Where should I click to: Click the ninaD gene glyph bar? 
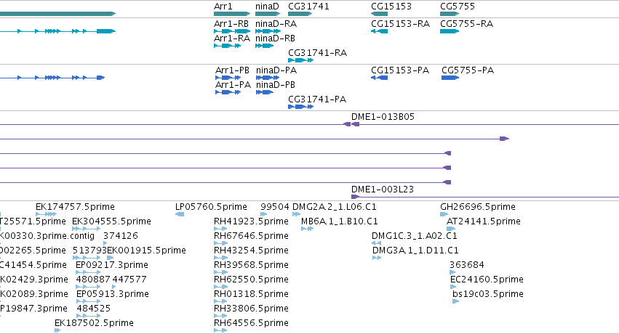tap(268, 14)
